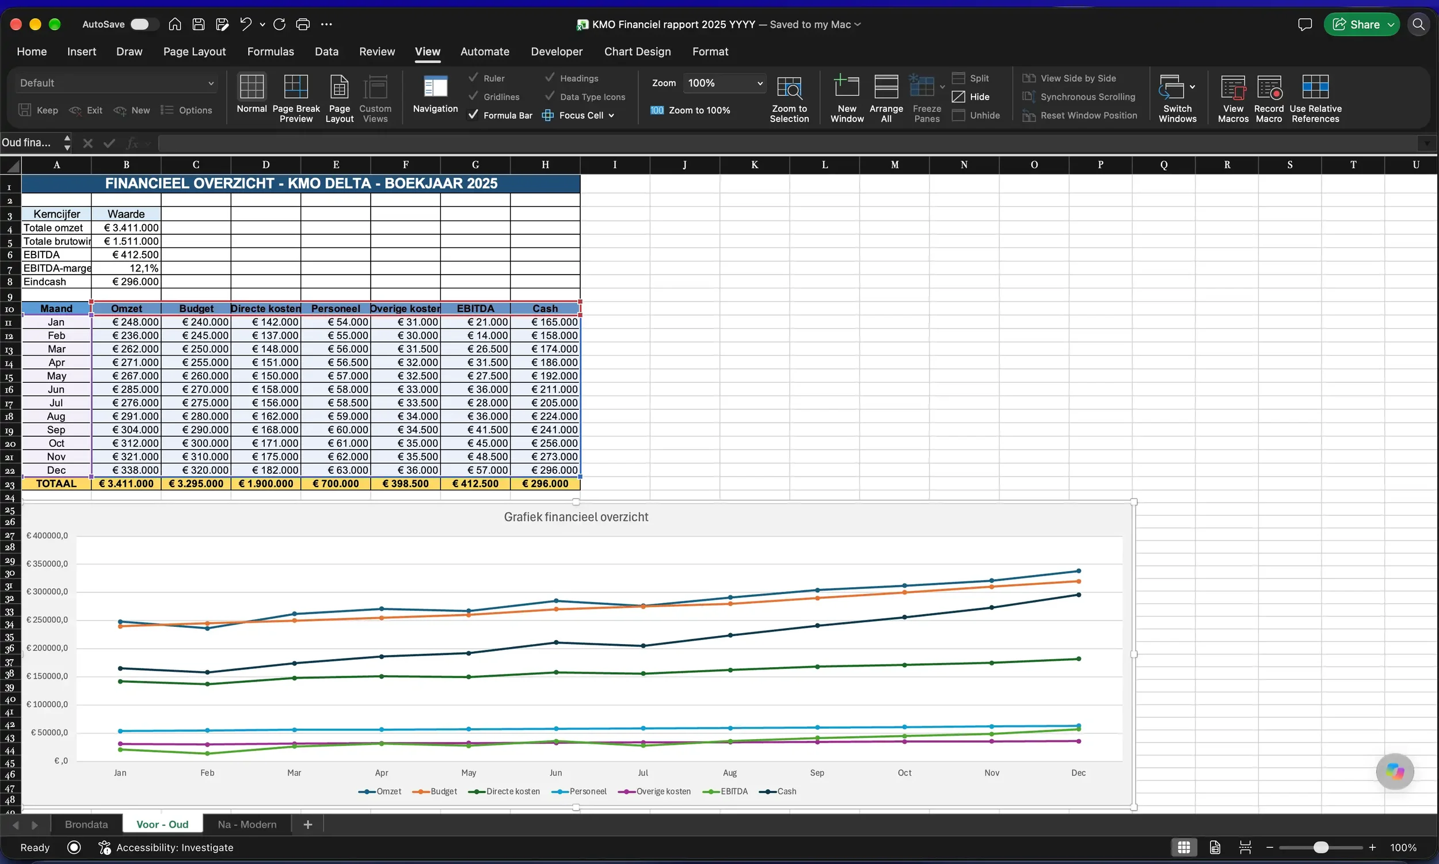Expand Switch Windows dropdown
Viewport: 1439px width, 864px height.
(1192, 87)
